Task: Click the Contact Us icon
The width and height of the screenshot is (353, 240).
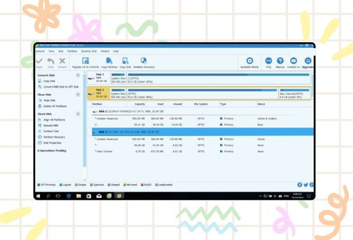Action: pyautogui.click(x=293, y=63)
